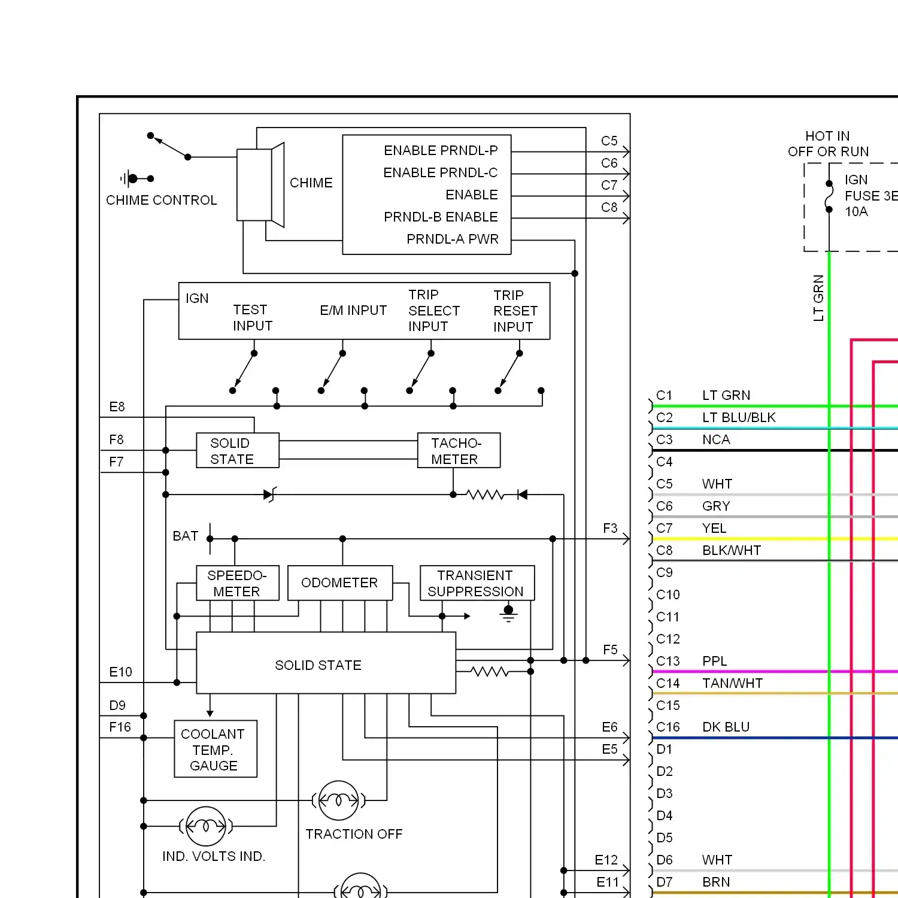Image resolution: width=898 pixels, height=898 pixels.
Task: Click the F5 output pin label
Action: [x=610, y=650]
